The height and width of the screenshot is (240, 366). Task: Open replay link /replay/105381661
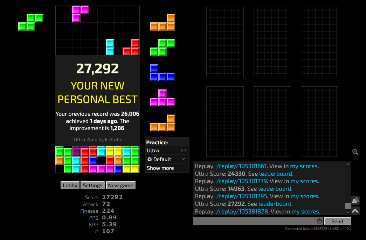[x=241, y=166]
